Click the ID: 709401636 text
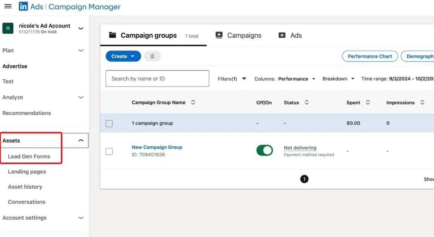The height and width of the screenshot is (237, 434). tap(148, 155)
